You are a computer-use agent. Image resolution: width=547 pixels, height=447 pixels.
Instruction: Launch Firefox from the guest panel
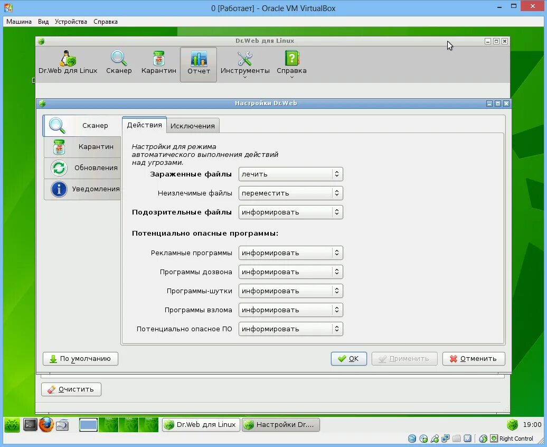click(46, 425)
